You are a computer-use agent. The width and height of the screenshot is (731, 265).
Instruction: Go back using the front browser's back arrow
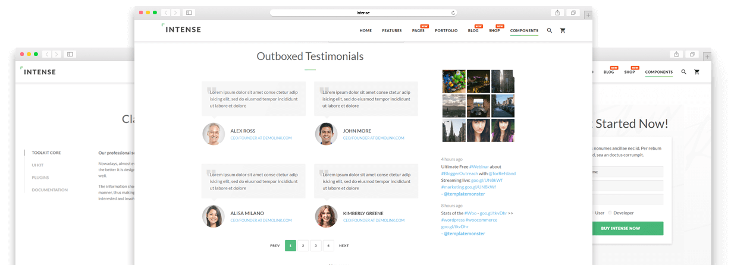point(166,12)
